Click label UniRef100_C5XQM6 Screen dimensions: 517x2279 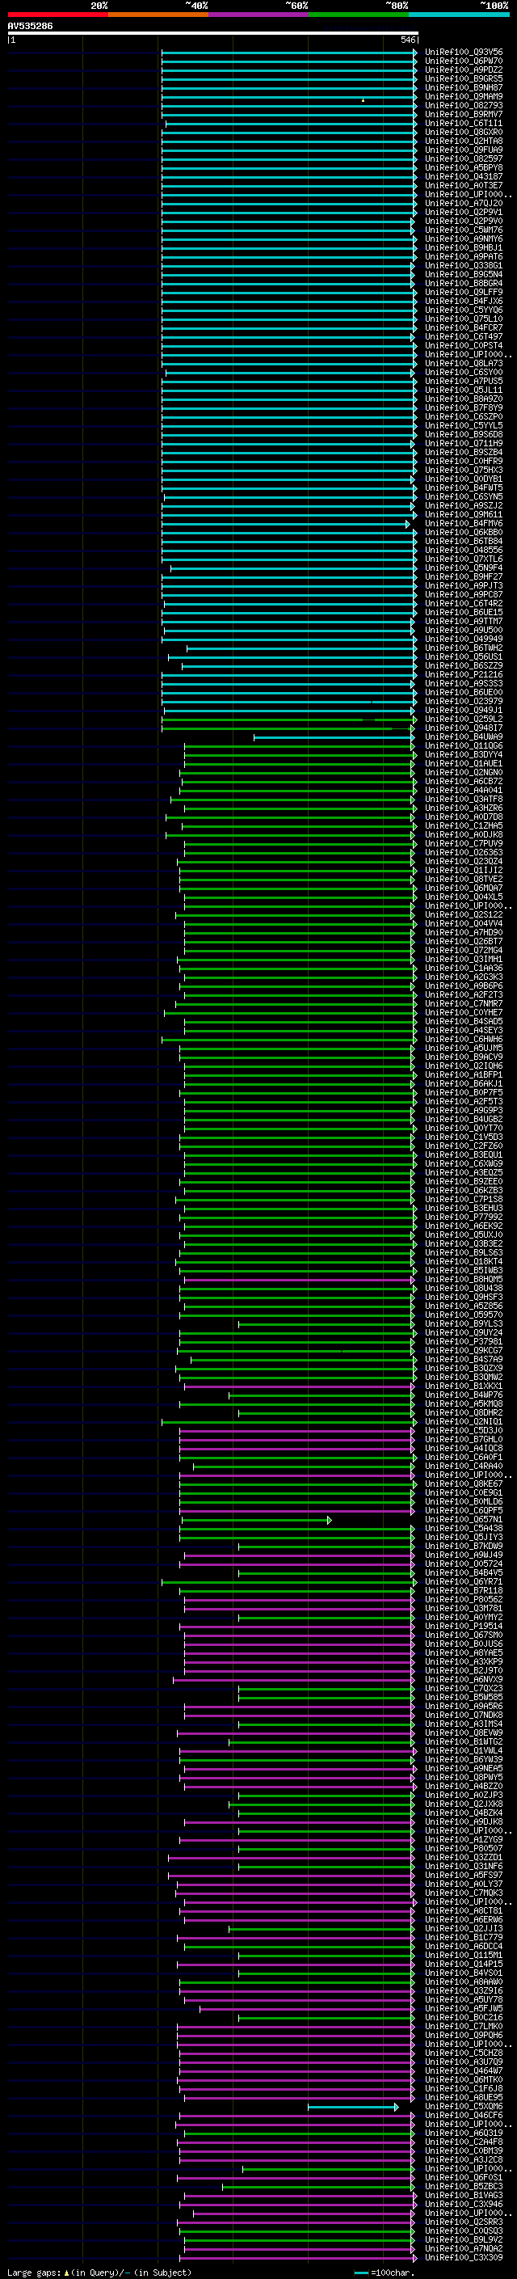click(x=464, y=2107)
